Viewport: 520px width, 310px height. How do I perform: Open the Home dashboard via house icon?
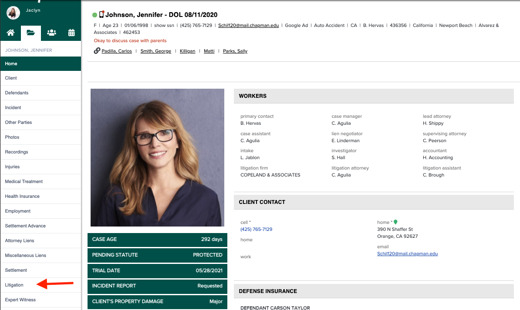(x=10, y=33)
